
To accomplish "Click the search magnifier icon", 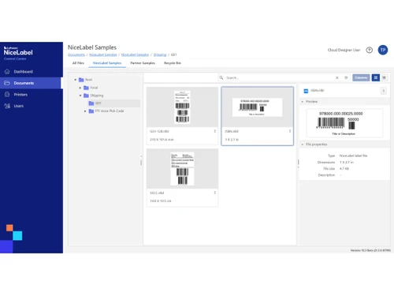I will [x=221, y=77].
